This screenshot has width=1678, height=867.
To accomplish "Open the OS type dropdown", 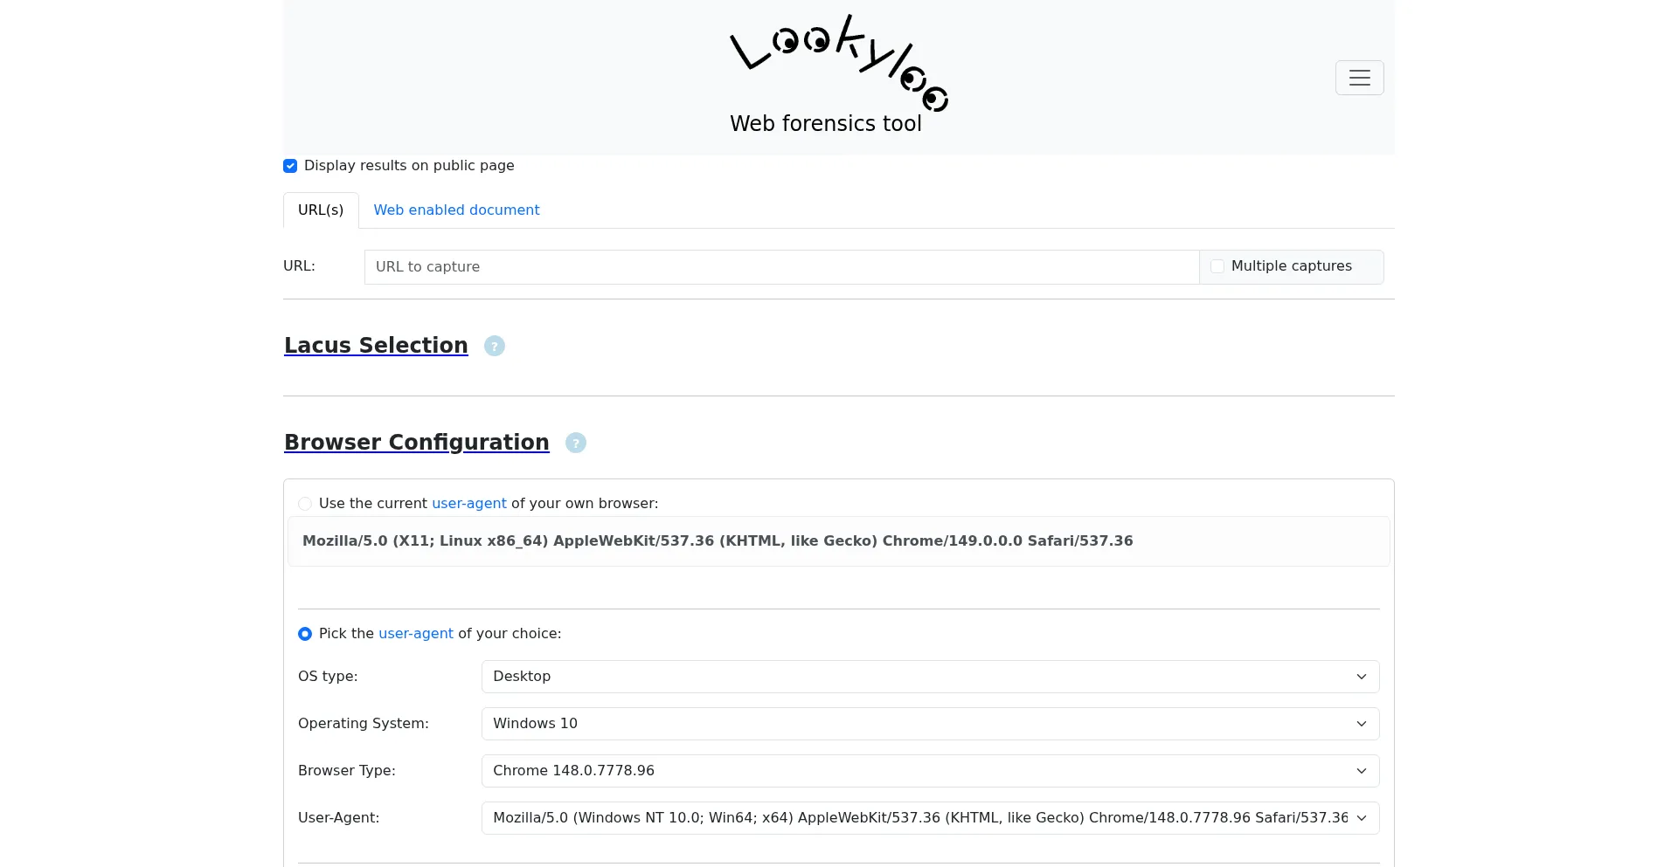I will (x=930, y=677).
